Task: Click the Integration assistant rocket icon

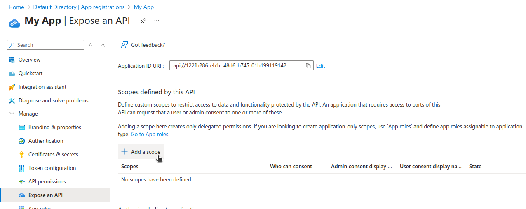Action: point(12,87)
